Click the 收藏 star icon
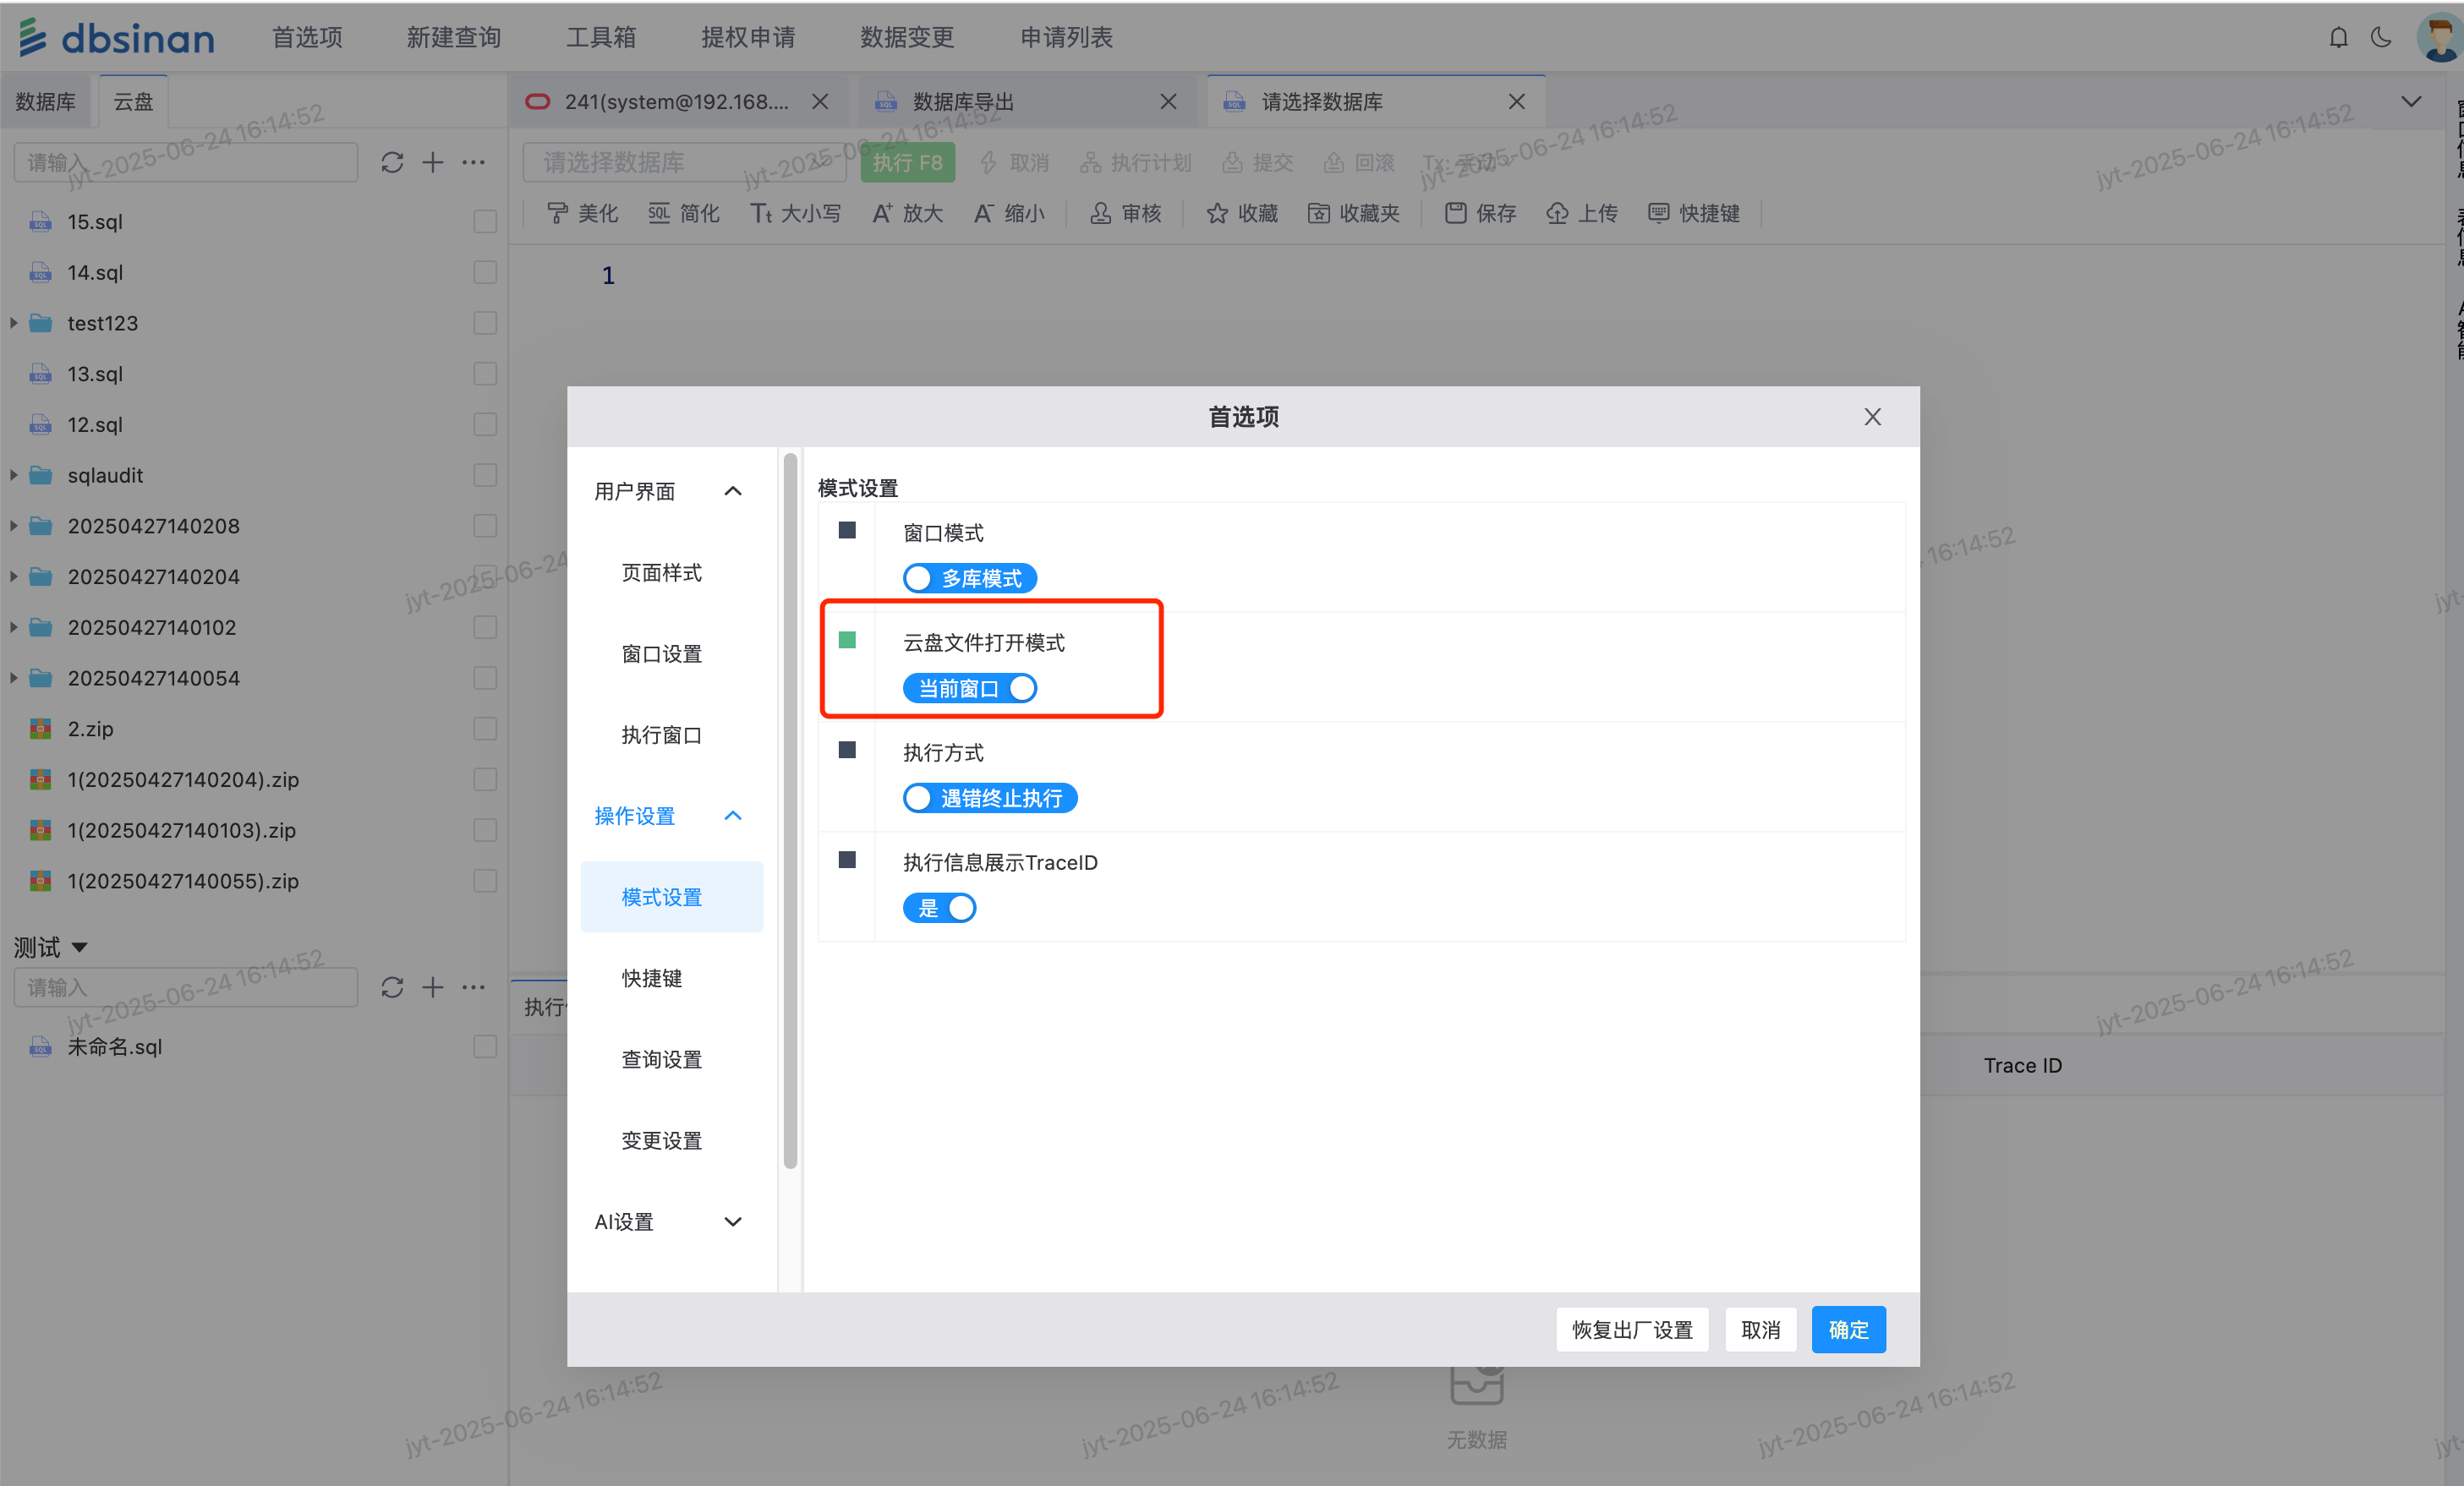This screenshot has width=2464, height=1486. (x=1217, y=213)
